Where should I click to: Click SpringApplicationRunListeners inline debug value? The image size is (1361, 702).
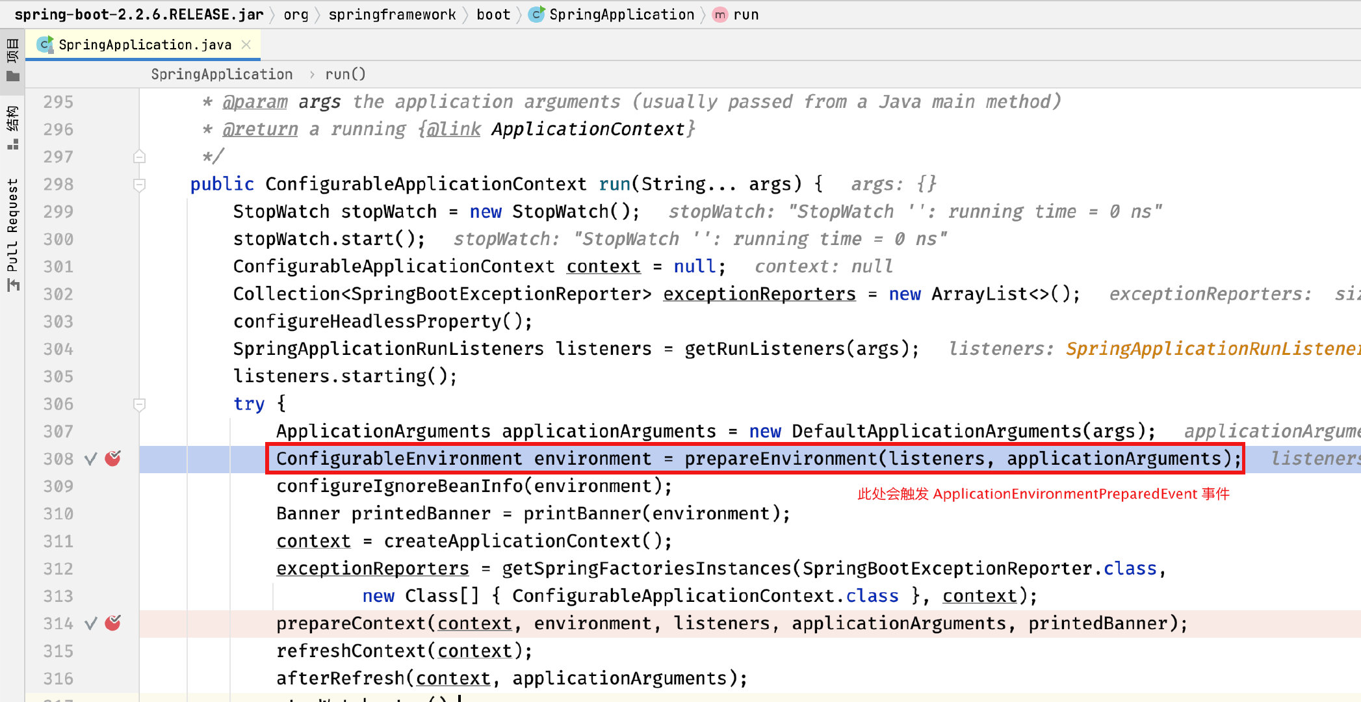[x=1213, y=349]
